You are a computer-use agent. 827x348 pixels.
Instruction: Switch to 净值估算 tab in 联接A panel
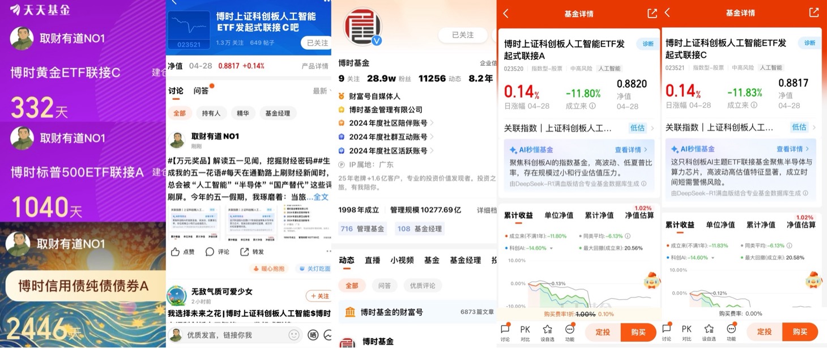click(639, 215)
